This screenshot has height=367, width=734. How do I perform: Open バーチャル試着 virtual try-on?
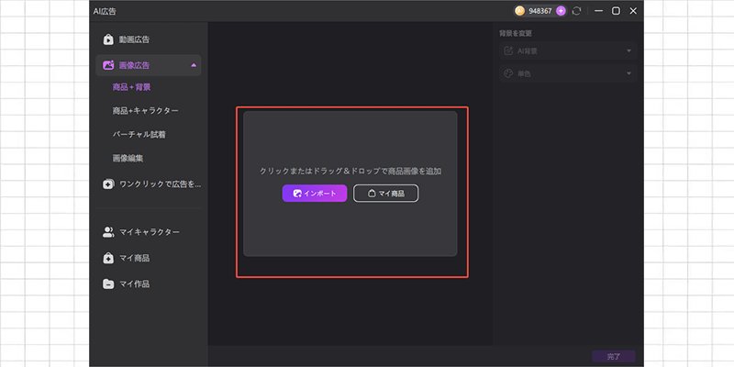tap(139, 135)
